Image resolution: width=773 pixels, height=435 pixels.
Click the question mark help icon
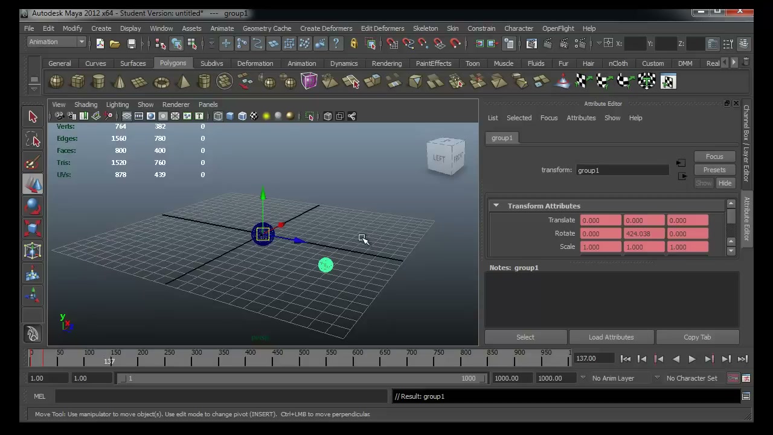tap(336, 43)
